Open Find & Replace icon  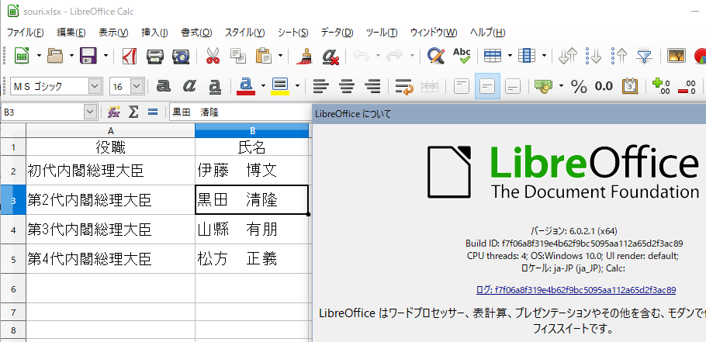436,56
